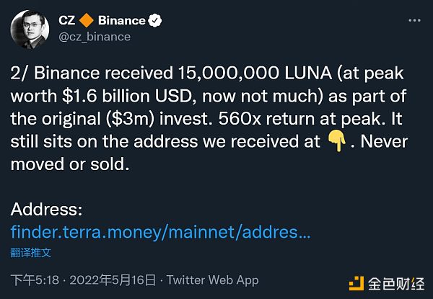Click the CZ profile avatar photo
The width and height of the screenshot is (433, 299).
pos(30,27)
